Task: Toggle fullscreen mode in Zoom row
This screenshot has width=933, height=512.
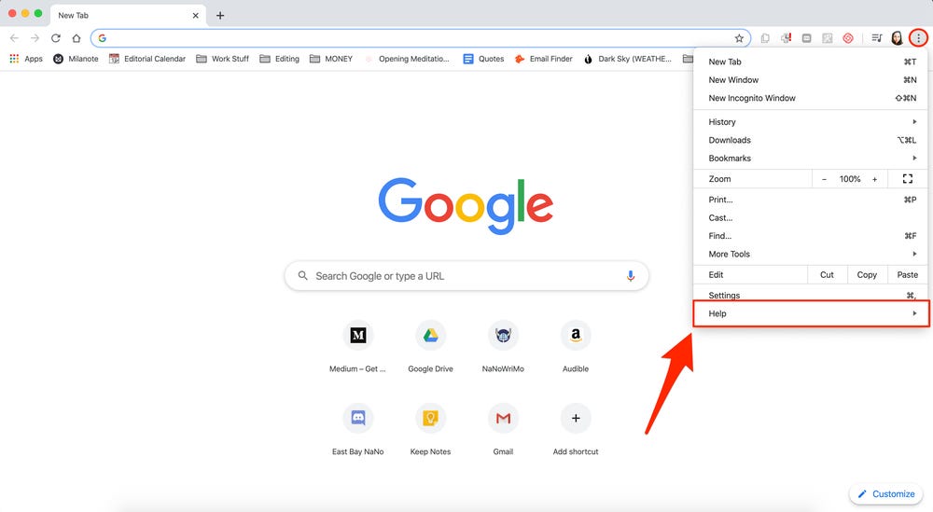Action: [x=908, y=178]
